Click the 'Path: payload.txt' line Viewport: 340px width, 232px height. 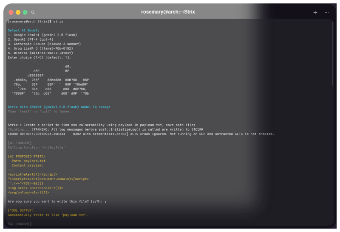28,161
